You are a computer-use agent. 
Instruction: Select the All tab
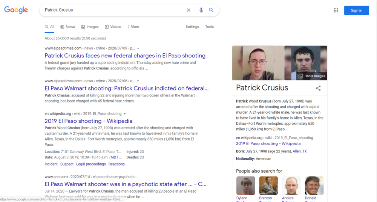coord(49,27)
